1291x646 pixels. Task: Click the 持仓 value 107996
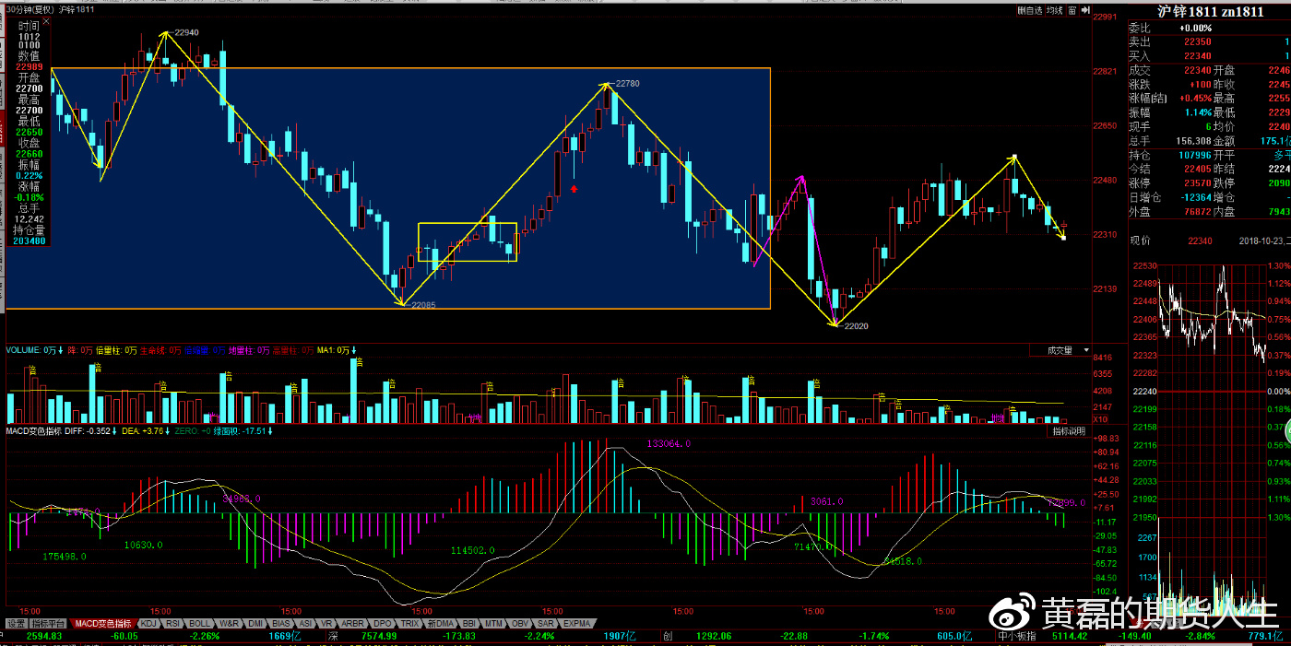tap(1194, 155)
